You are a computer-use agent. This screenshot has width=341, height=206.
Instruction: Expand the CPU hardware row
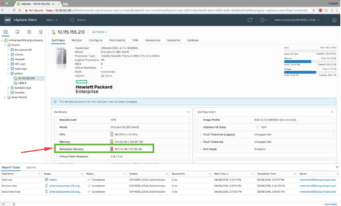57,135
